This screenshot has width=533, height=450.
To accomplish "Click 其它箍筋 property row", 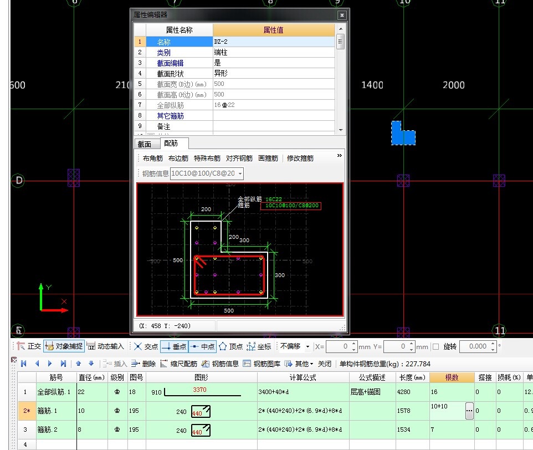I will [234, 116].
